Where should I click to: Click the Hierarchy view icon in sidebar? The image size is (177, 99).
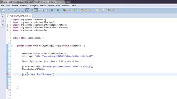pos(3,21)
